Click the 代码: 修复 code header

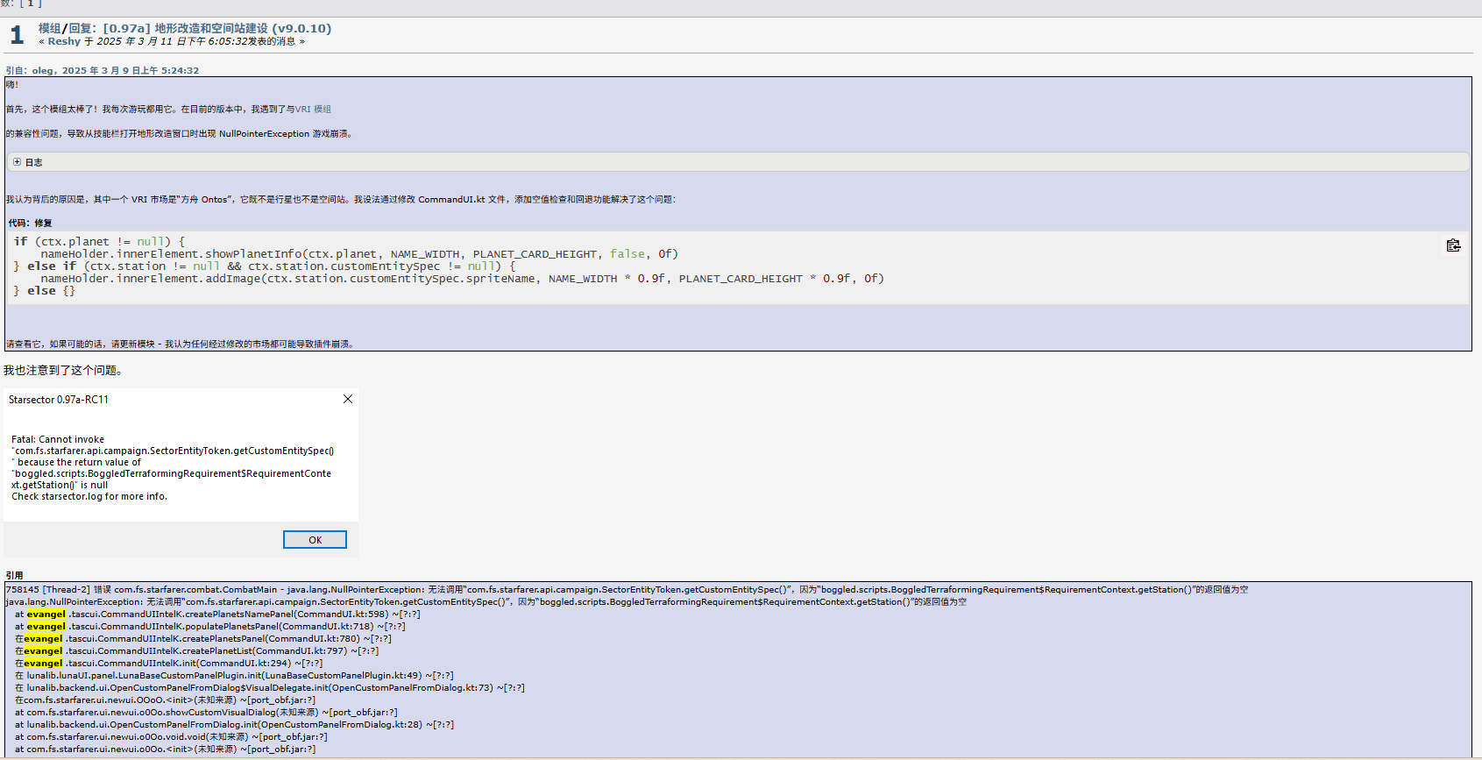click(30, 223)
